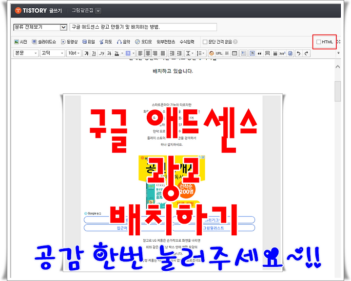Image resolution: width=351 pixels, height=281 pixels.
Task: Toggle bold text (가)
Action: coord(87,53)
